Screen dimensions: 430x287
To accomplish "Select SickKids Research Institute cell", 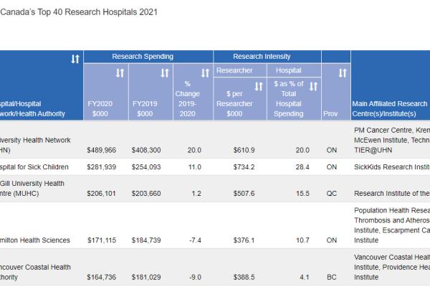I will point(392,167).
